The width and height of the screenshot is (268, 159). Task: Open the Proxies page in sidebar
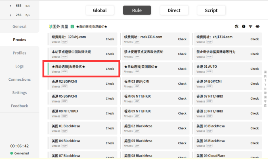point(19,40)
